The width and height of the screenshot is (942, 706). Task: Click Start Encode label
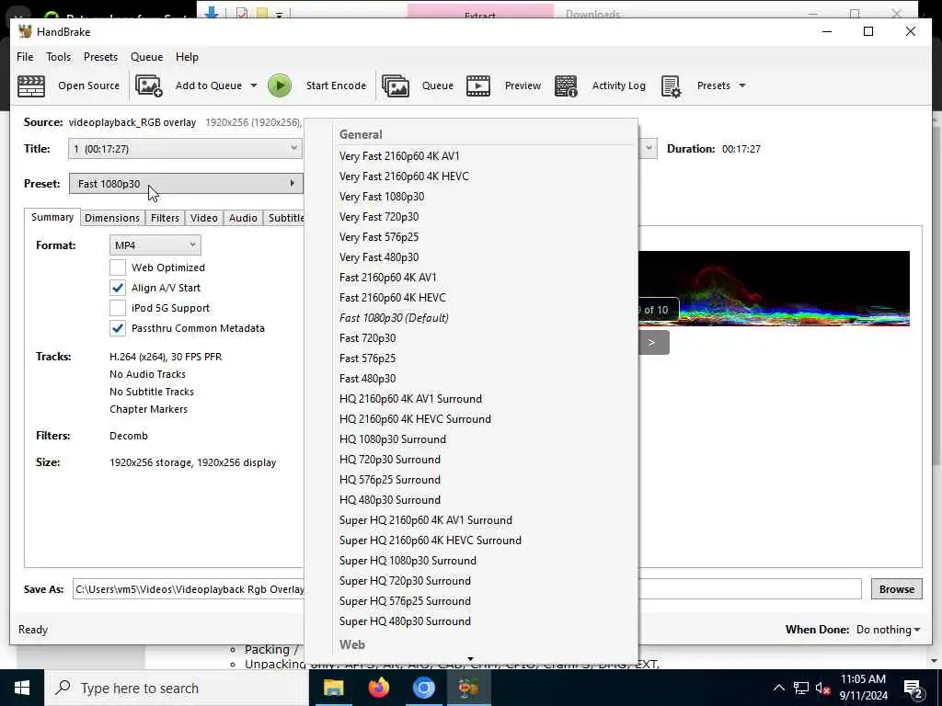[336, 85]
